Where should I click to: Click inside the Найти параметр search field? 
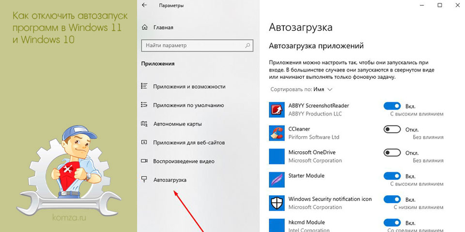tap(197, 45)
